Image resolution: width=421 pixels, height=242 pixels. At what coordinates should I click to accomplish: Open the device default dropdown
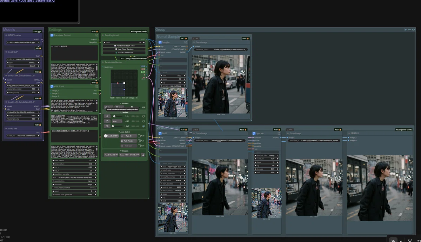[x=22, y=66]
